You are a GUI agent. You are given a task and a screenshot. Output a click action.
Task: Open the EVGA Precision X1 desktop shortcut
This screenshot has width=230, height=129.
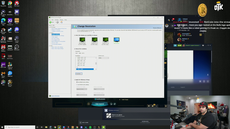[x=10, y=21]
